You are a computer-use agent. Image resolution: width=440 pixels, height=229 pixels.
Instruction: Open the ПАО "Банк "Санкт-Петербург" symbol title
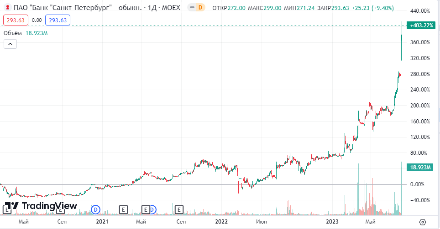(x=96, y=8)
